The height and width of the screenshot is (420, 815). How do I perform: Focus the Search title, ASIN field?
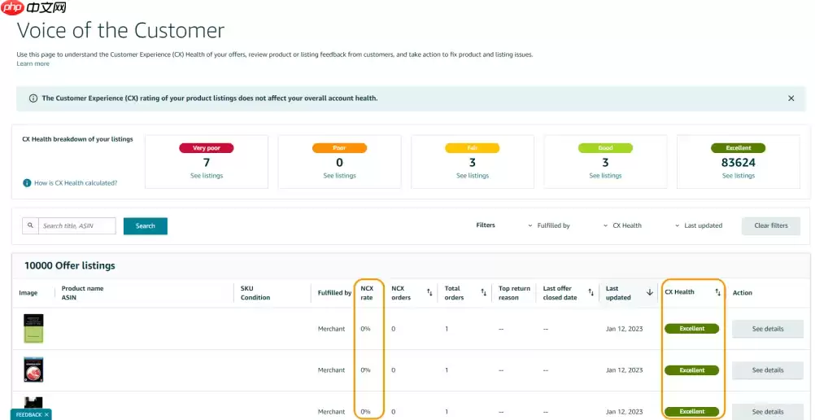point(77,225)
